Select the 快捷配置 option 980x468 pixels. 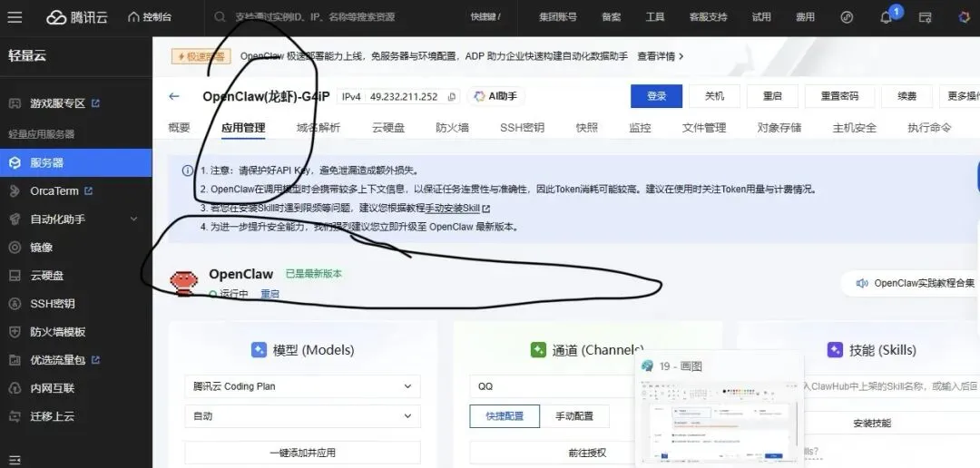[505, 416]
